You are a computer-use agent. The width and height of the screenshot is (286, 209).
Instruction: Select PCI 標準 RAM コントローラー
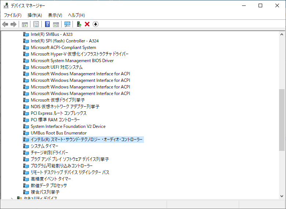(55, 120)
